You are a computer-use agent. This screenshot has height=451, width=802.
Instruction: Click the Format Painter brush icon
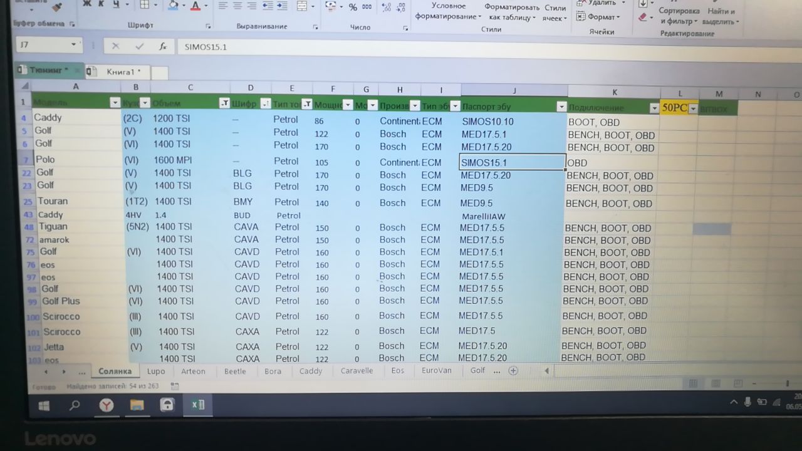[x=57, y=7]
